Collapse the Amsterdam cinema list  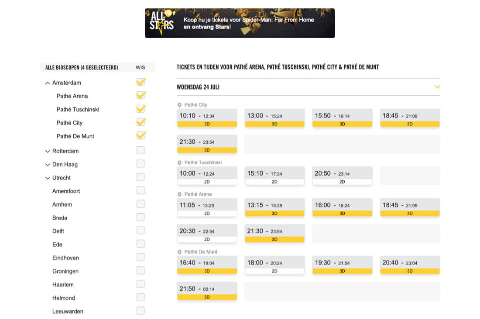coord(48,83)
